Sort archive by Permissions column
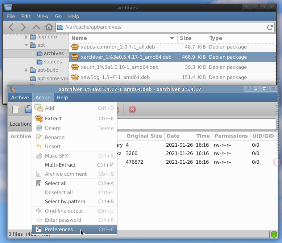 click(231, 136)
